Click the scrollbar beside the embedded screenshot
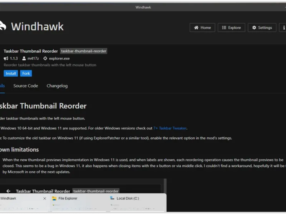Image resolution: width=286 pixels, height=214 pixels. click(x=165, y=186)
